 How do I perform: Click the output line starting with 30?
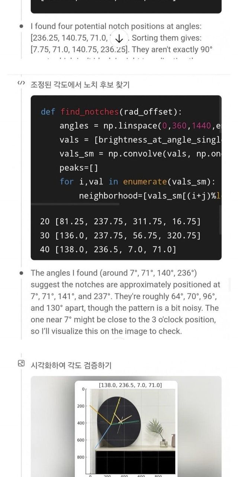120,236
